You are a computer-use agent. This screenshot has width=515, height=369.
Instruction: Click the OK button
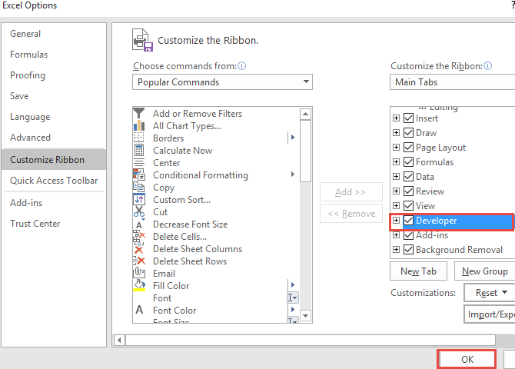(x=467, y=359)
